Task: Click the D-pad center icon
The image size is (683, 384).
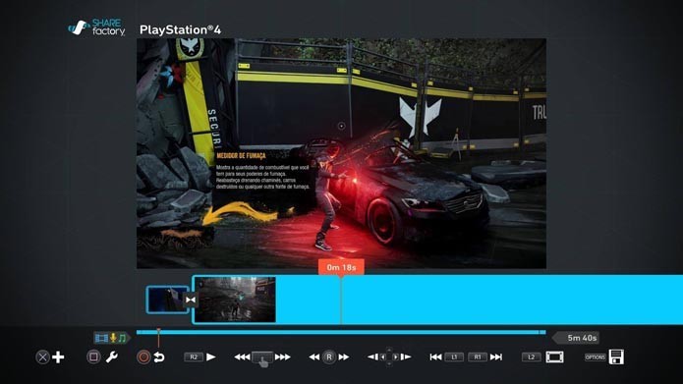Action: (x=389, y=357)
